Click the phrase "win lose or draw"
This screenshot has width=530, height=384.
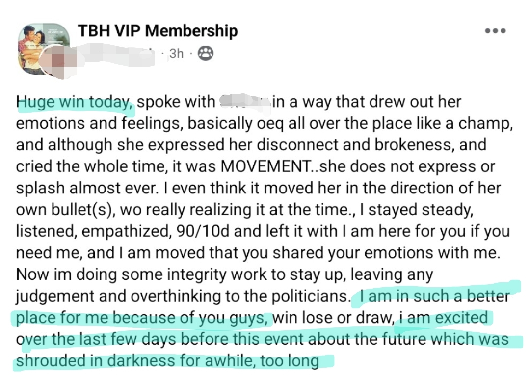pyautogui.click(x=333, y=318)
